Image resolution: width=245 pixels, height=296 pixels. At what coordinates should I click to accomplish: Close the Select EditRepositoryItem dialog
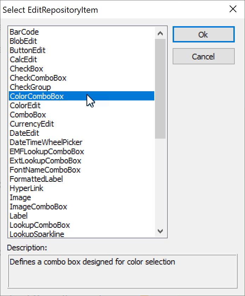tap(233, 9)
